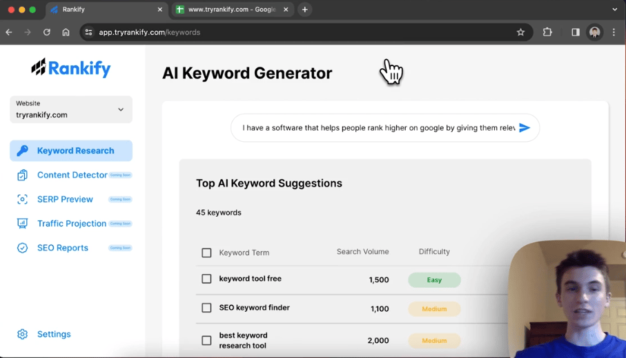Check the 'best keyword research tool' checkbox
This screenshot has height=358, width=626.
(x=206, y=341)
